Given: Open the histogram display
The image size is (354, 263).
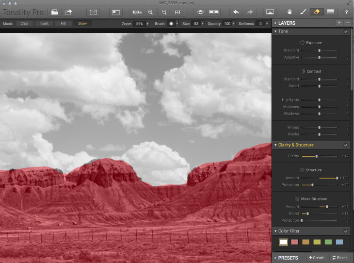Looking at the screenshot, I should pyautogui.click(x=270, y=12).
